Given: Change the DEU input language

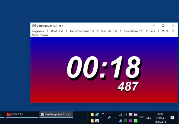Looking at the screenshot, I should pos(149,118).
